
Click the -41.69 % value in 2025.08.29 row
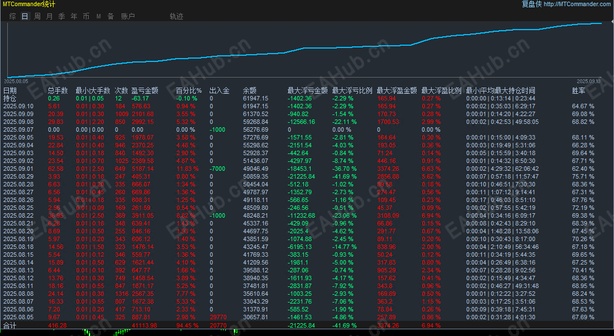345,176
